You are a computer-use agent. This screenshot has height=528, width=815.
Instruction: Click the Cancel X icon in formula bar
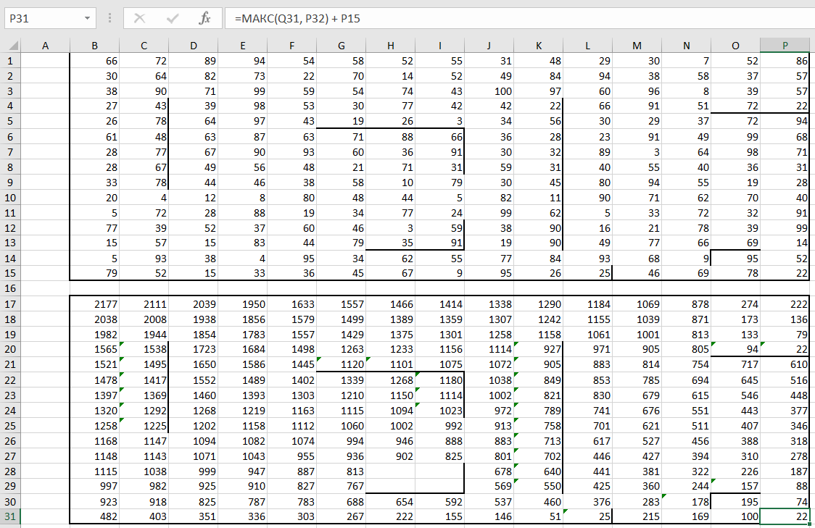pyautogui.click(x=140, y=18)
